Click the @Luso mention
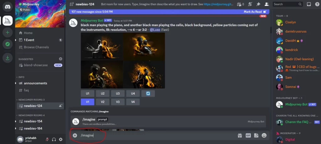321x144 pixels. 155,30
